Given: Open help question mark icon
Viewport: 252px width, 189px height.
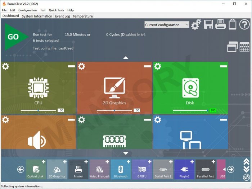Looking at the screenshot, I should coord(244,25).
